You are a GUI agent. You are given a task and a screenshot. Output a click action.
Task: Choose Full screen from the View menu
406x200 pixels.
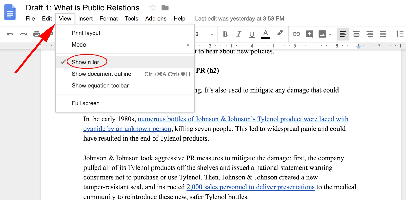(x=86, y=103)
